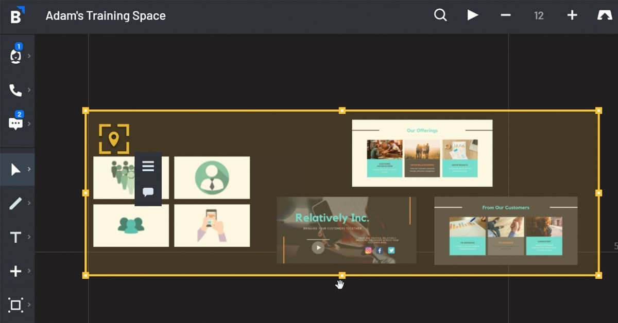
Task: Click the bottom-middle selection handle
Action: pyautogui.click(x=342, y=276)
